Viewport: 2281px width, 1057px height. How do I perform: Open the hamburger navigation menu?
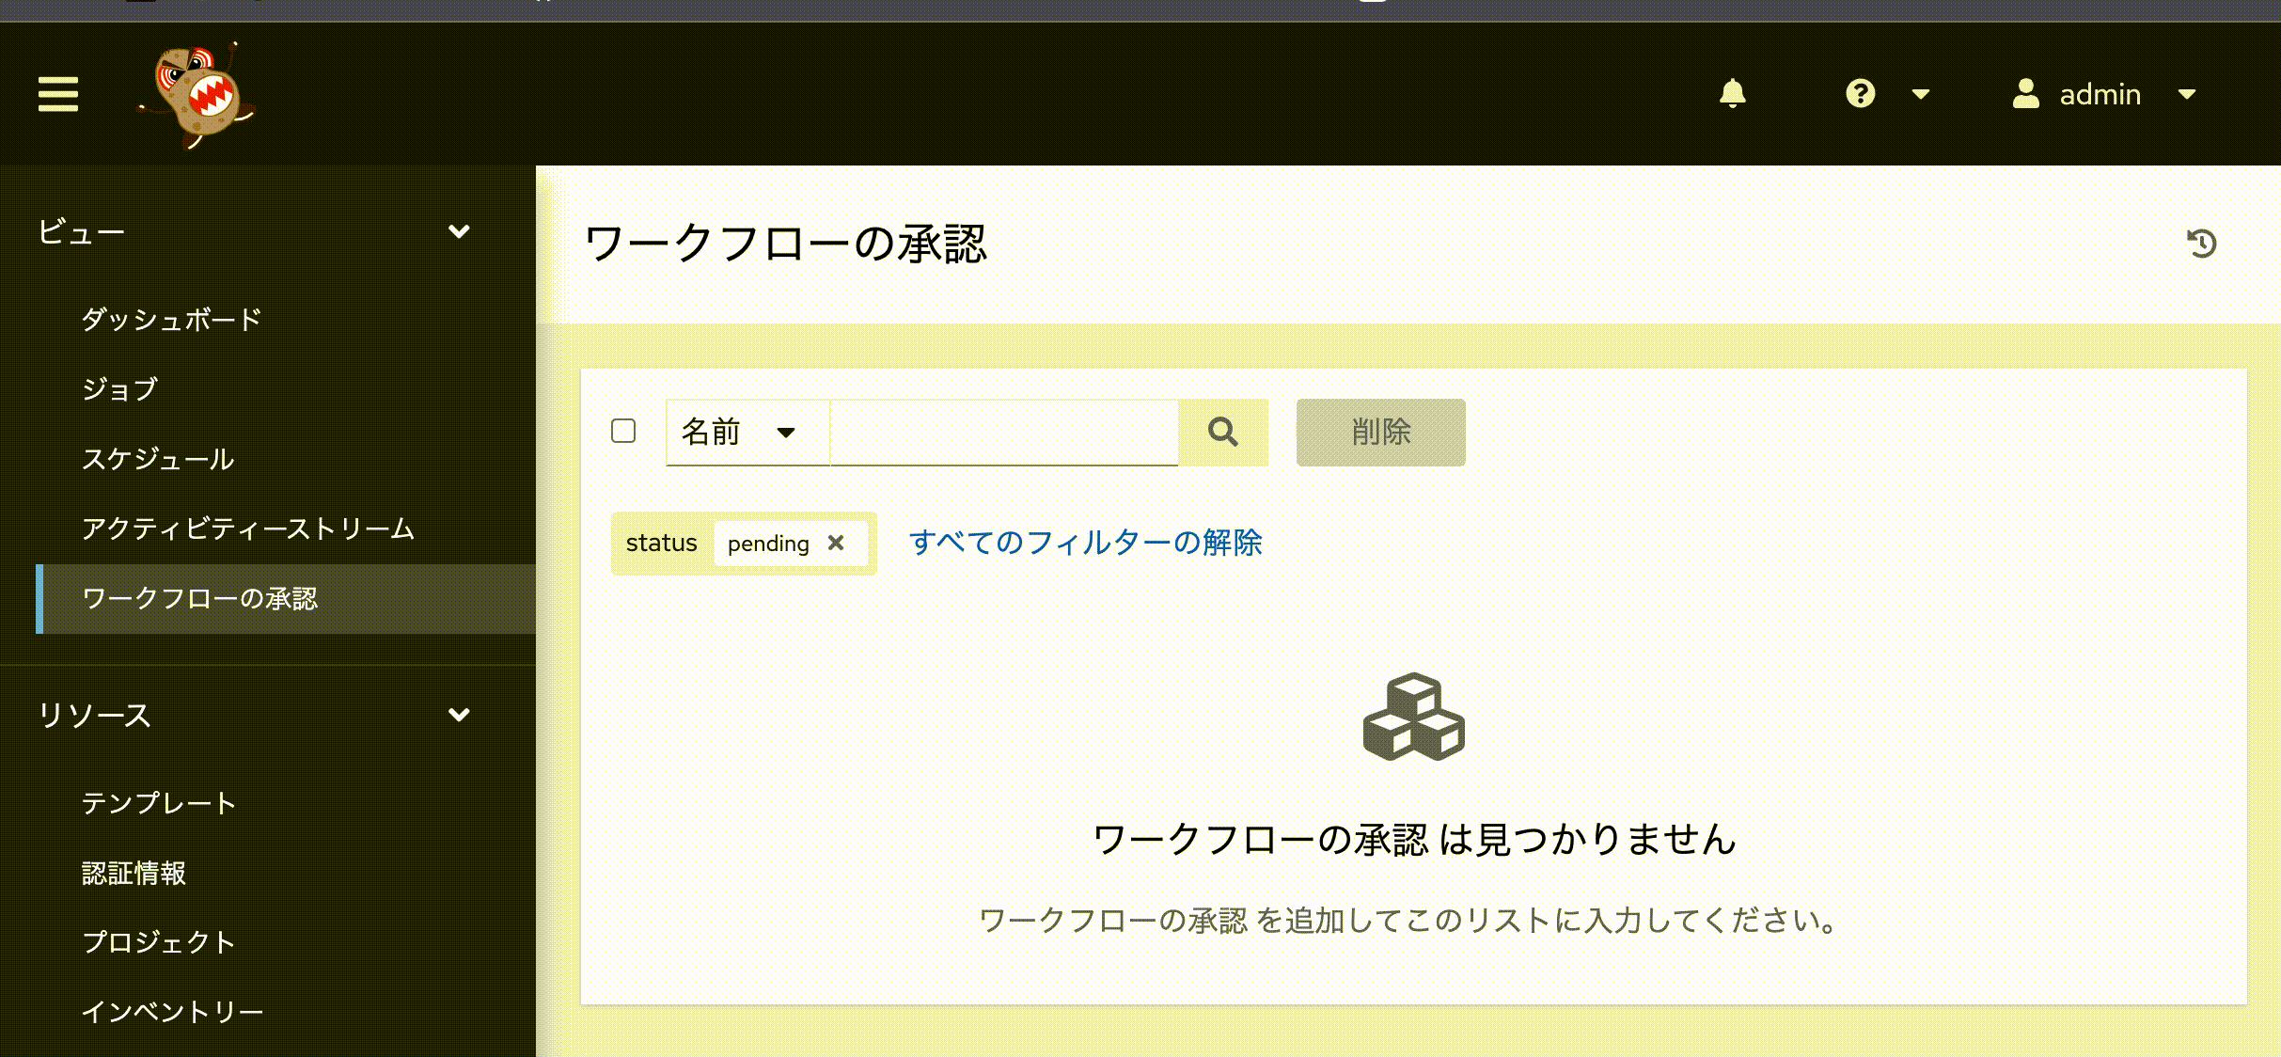[x=57, y=94]
